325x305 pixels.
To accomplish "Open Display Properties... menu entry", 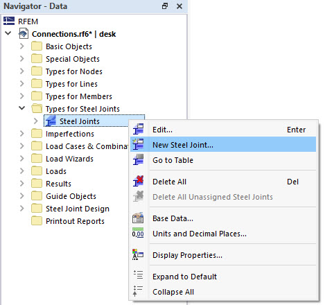I will coord(223,255).
